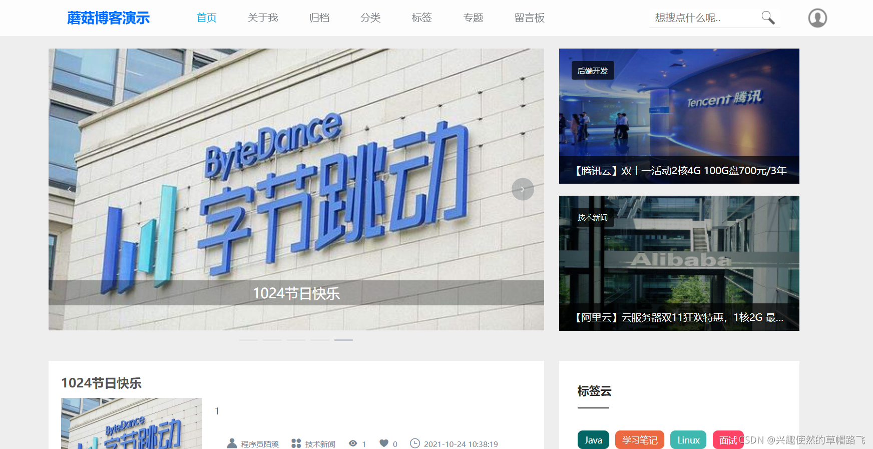This screenshot has height=449, width=873.
Task: Open the 归档 nav item
Action: (319, 18)
